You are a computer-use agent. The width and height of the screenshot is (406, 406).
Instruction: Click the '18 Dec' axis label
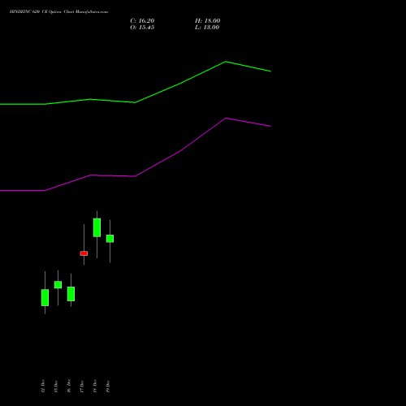95,386
